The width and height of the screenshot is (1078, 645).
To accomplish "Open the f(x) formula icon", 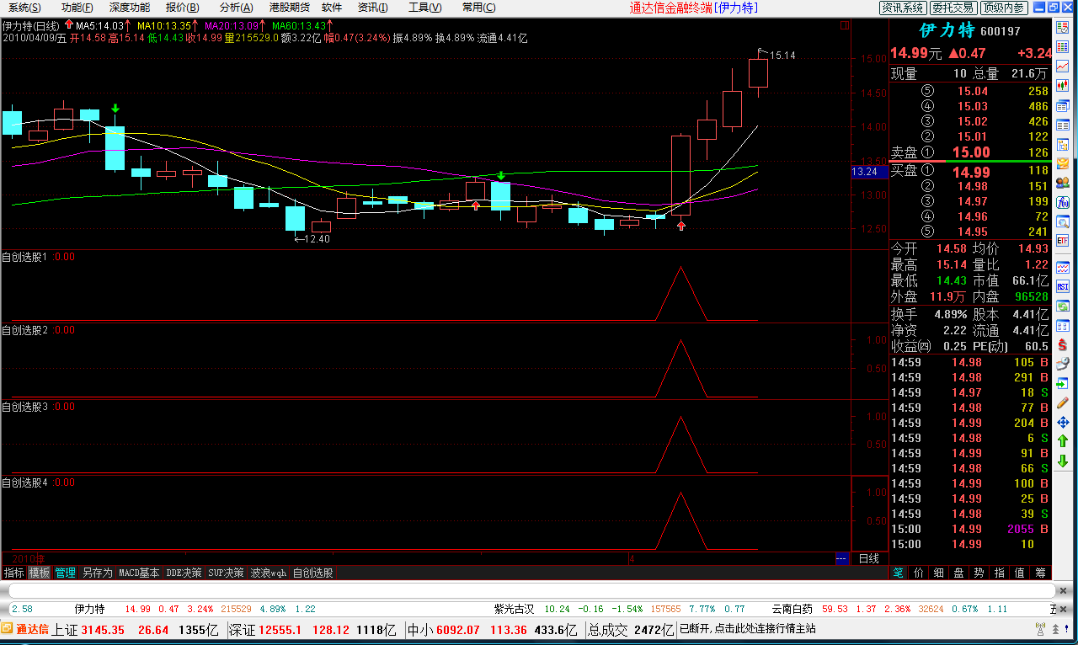I will click(1063, 203).
